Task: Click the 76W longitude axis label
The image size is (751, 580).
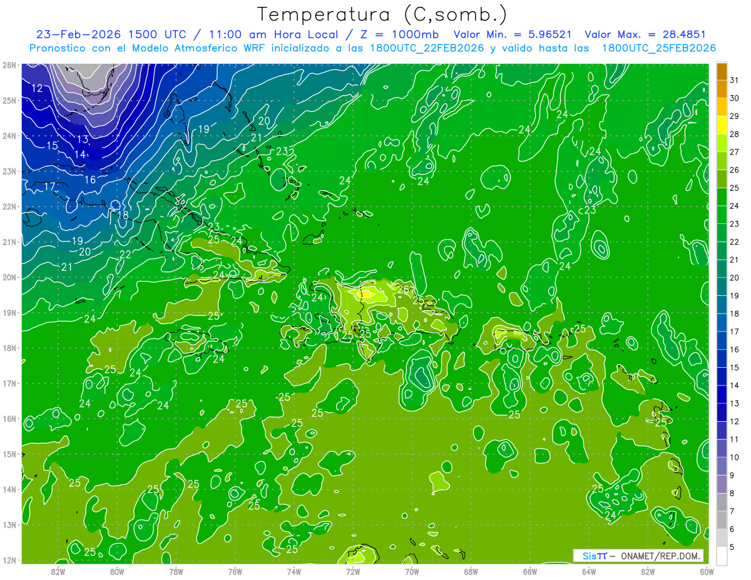Action: pyautogui.click(x=235, y=571)
